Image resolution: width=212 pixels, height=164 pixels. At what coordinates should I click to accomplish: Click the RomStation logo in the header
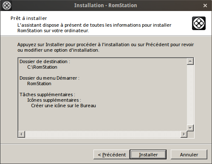(199, 23)
